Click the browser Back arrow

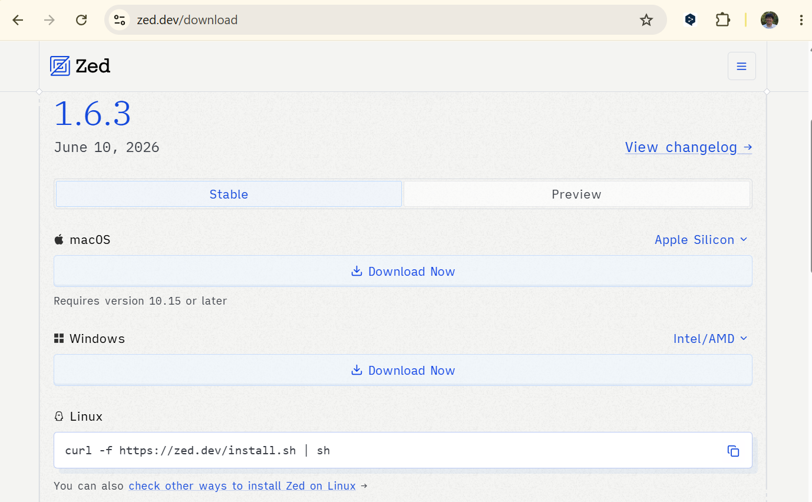18,20
